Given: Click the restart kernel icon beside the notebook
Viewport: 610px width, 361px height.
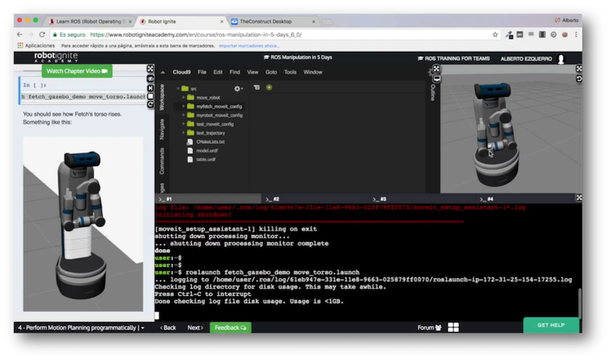Looking at the screenshot, I should [x=150, y=104].
